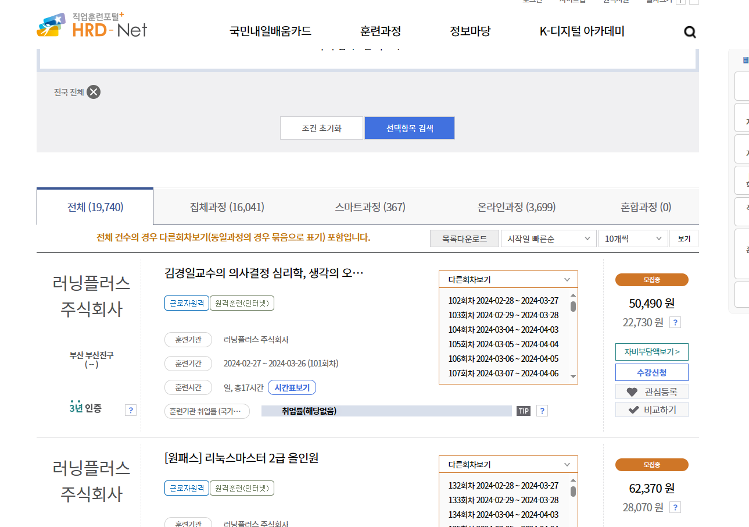Open the 훈련과정 menu

pos(381,31)
